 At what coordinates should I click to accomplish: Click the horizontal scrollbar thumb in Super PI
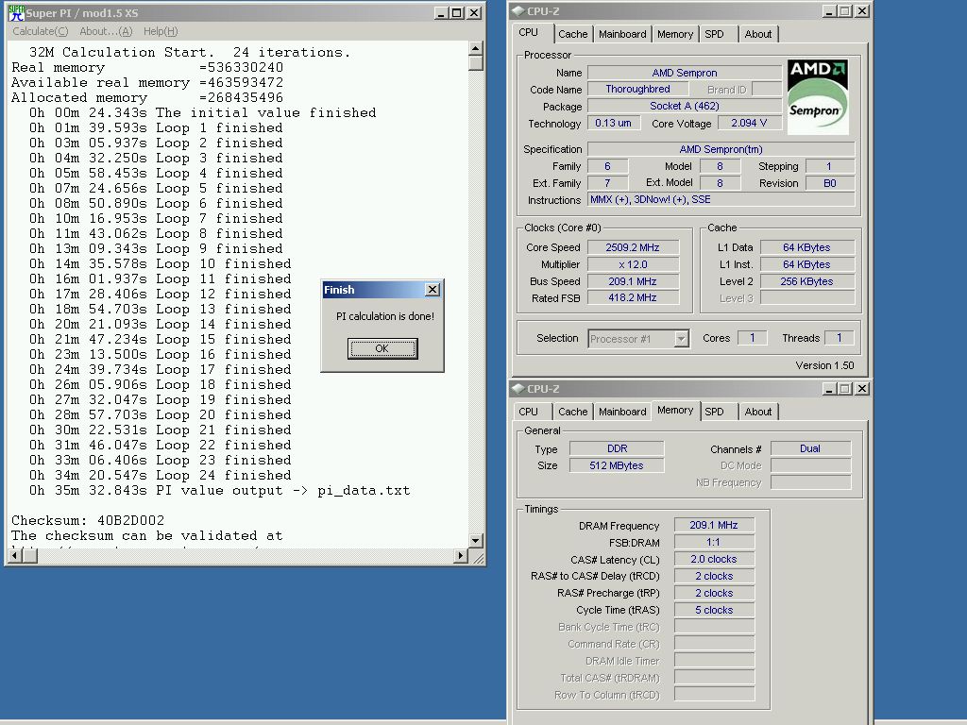pos(30,555)
